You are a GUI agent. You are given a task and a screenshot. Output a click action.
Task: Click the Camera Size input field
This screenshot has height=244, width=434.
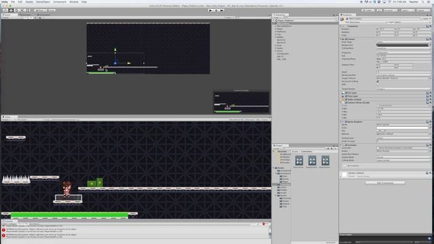(x=403, y=56)
